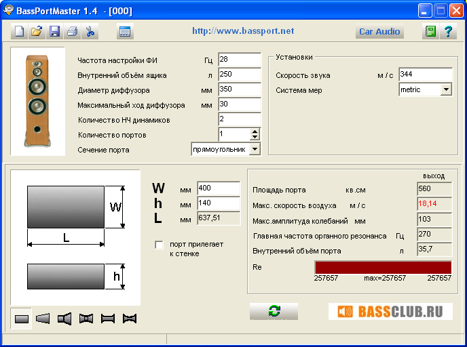Select the hourglass-shaped port icon

[130, 319]
